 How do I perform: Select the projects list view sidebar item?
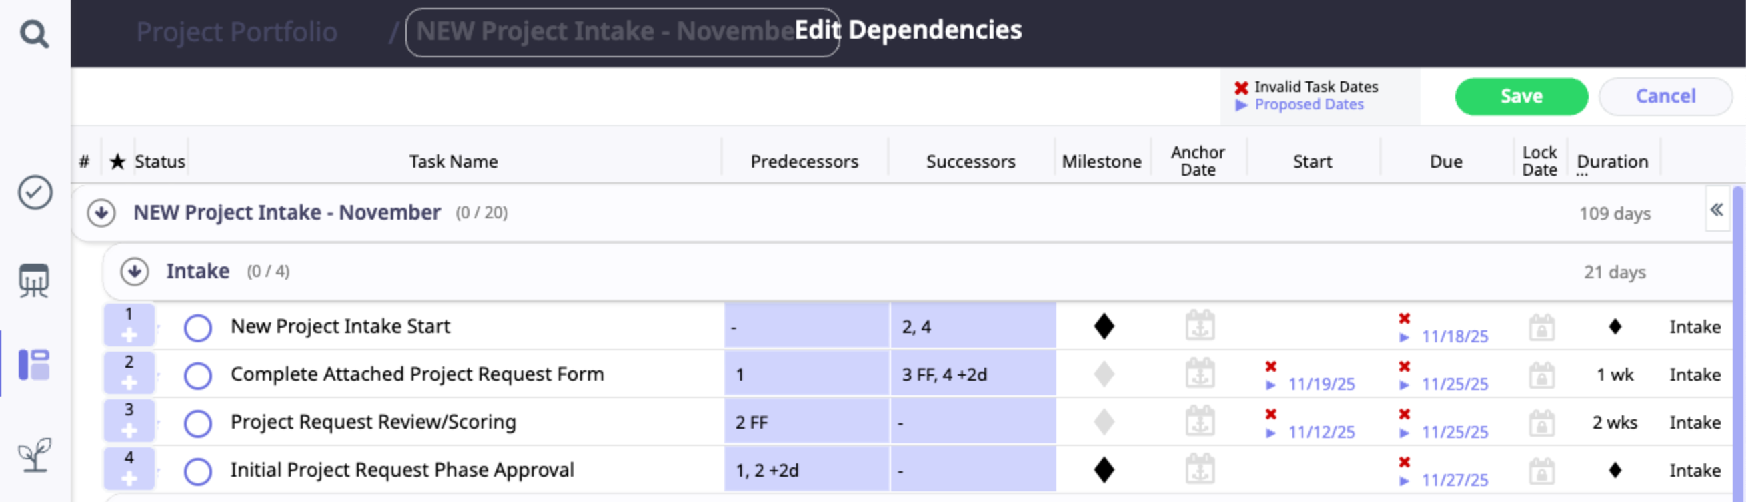click(x=34, y=365)
